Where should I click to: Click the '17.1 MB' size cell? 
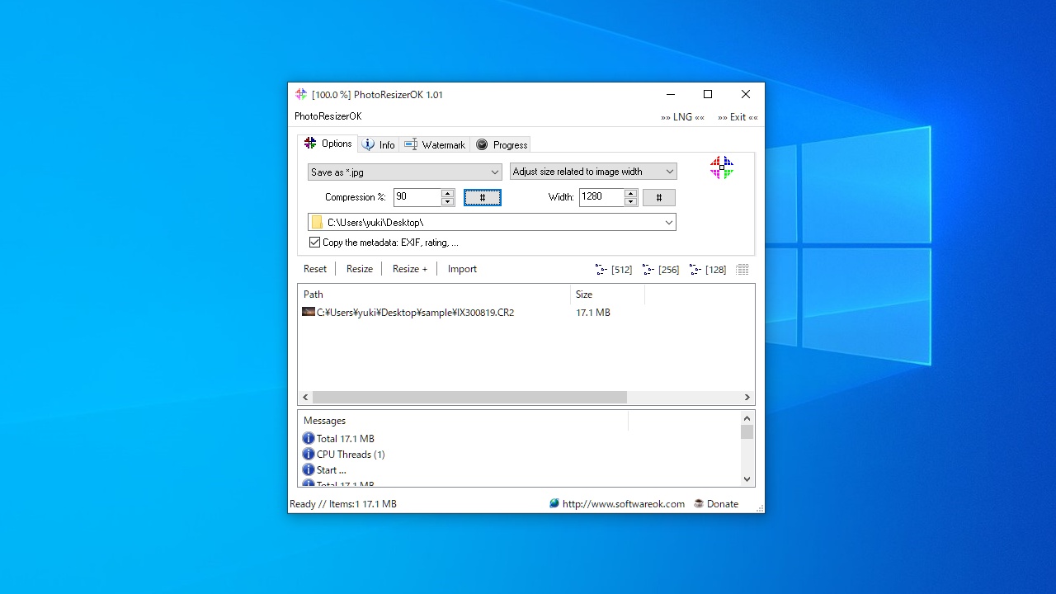pyautogui.click(x=593, y=313)
